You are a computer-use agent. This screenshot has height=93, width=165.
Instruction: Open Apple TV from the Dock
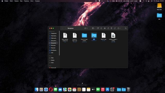click(x=93, y=90)
